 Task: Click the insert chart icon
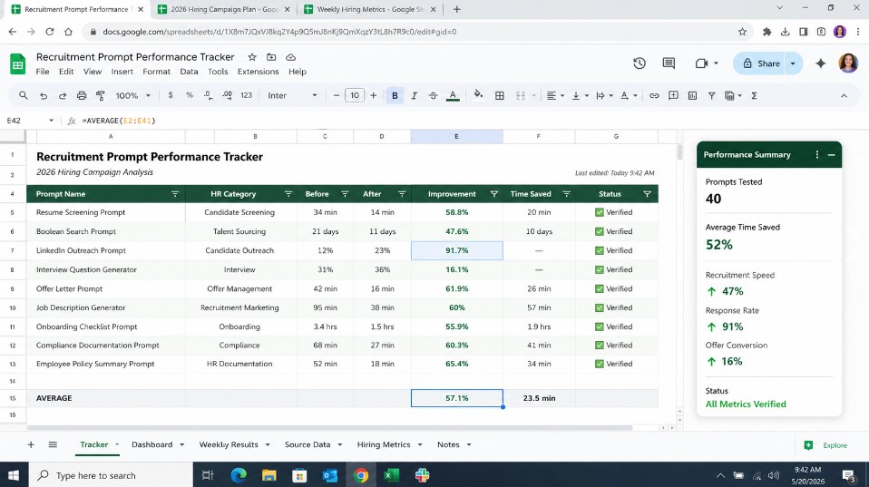pos(692,96)
